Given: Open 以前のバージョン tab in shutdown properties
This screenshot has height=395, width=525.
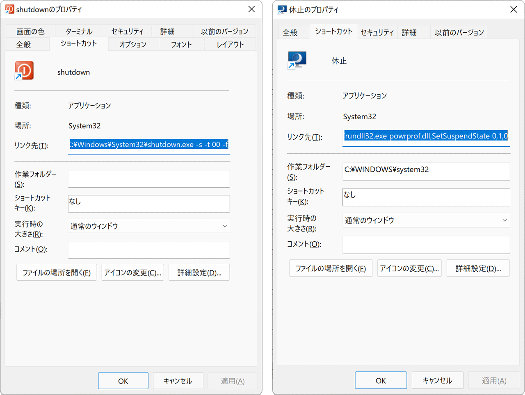Looking at the screenshot, I should pos(224,31).
